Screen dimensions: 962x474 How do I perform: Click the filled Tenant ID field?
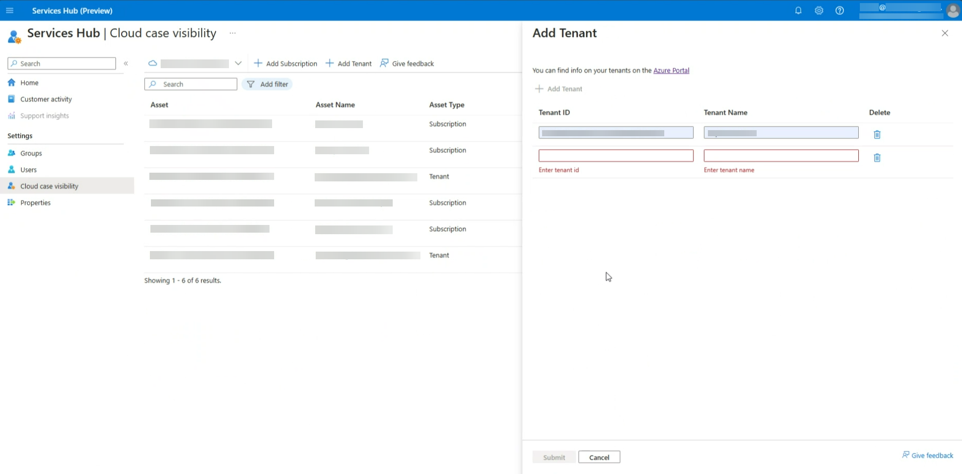coord(615,133)
